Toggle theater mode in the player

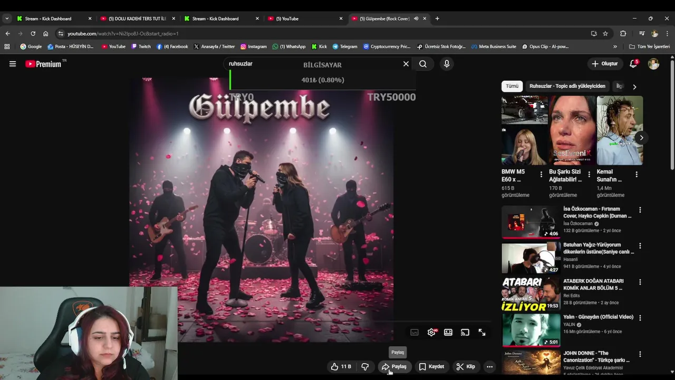click(448, 332)
